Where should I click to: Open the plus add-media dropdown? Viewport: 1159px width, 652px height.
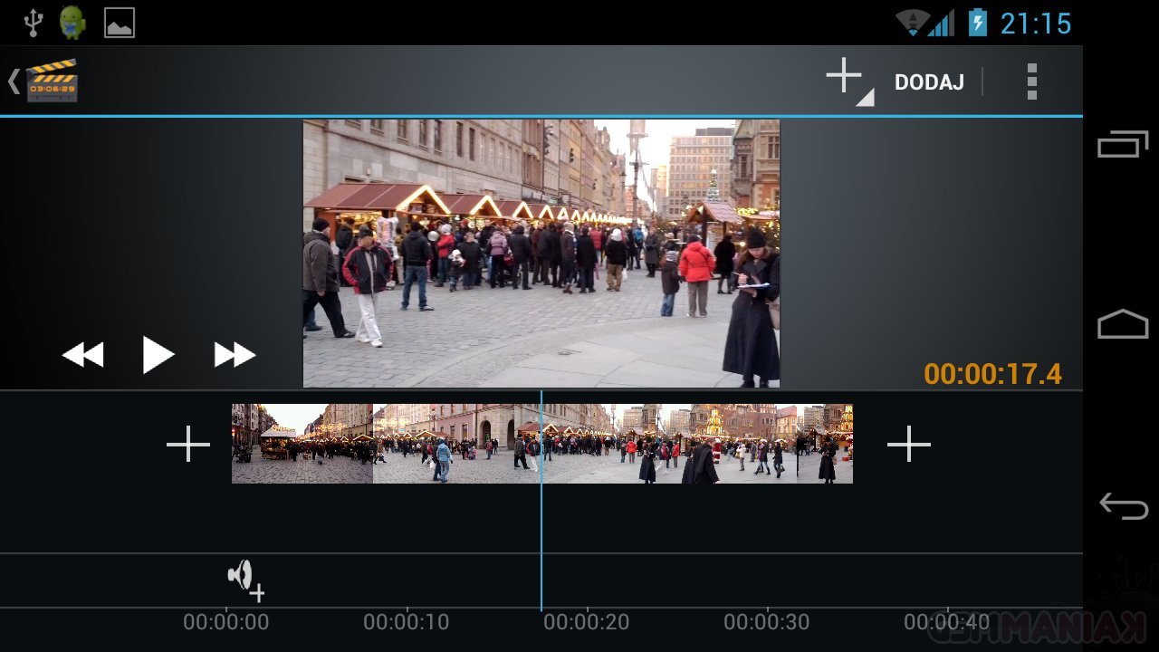coord(847,80)
